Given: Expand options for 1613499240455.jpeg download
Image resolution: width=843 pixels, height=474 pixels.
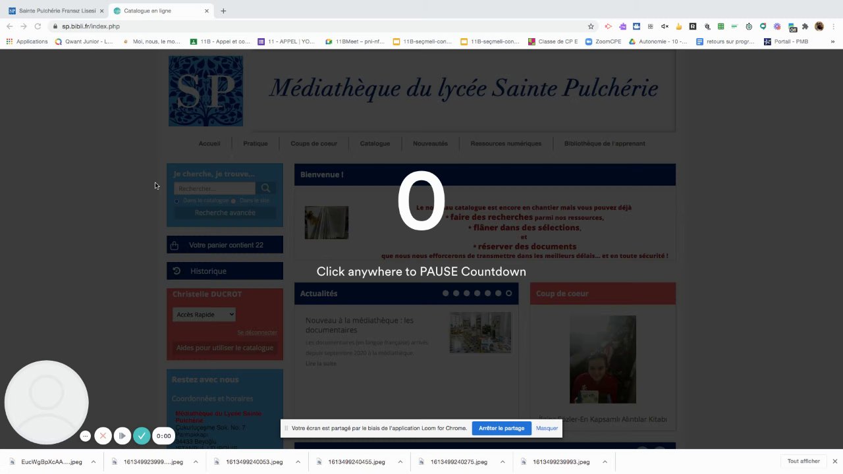Looking at the screenshot, I should (400, 462).
